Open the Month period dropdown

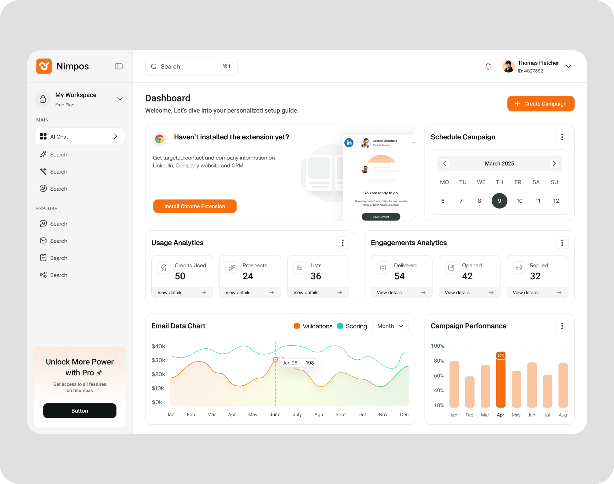pos(390,326)
